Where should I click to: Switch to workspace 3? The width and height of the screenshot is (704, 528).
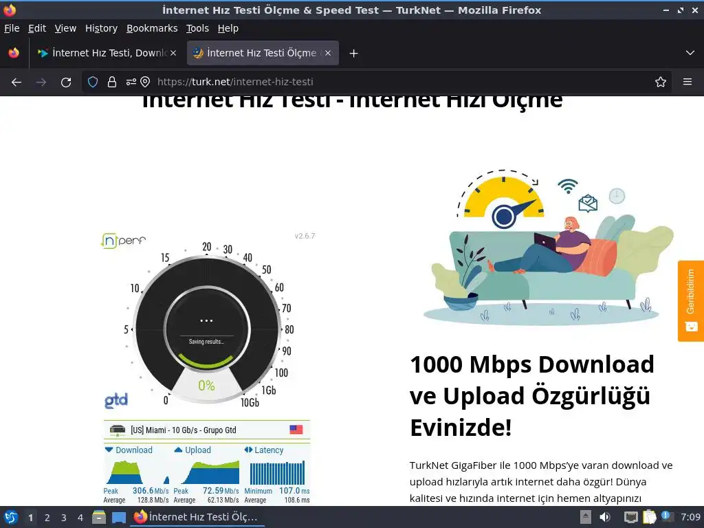pyautogui.click(x=64, y=518)
